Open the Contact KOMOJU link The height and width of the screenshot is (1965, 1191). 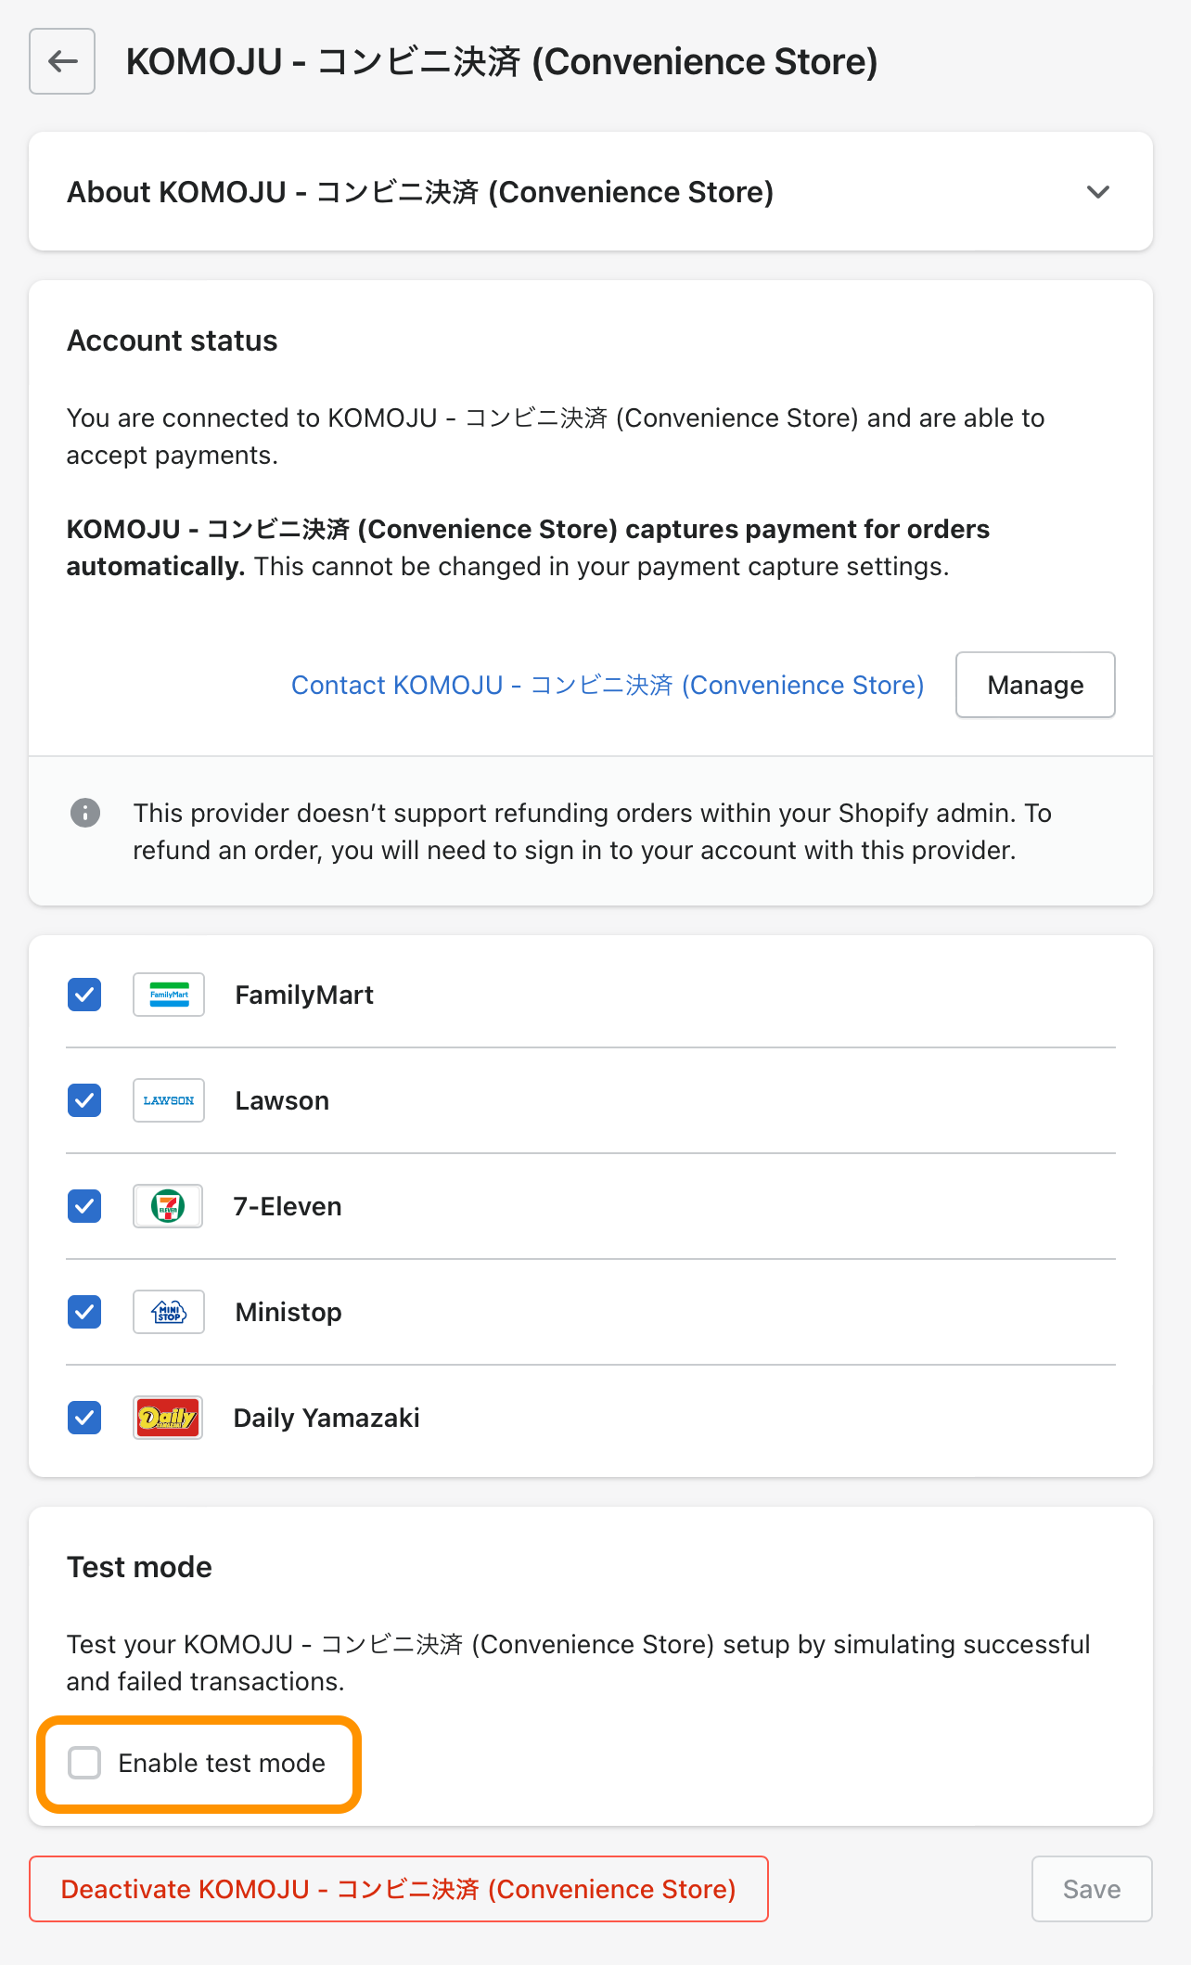coord(608,685)
